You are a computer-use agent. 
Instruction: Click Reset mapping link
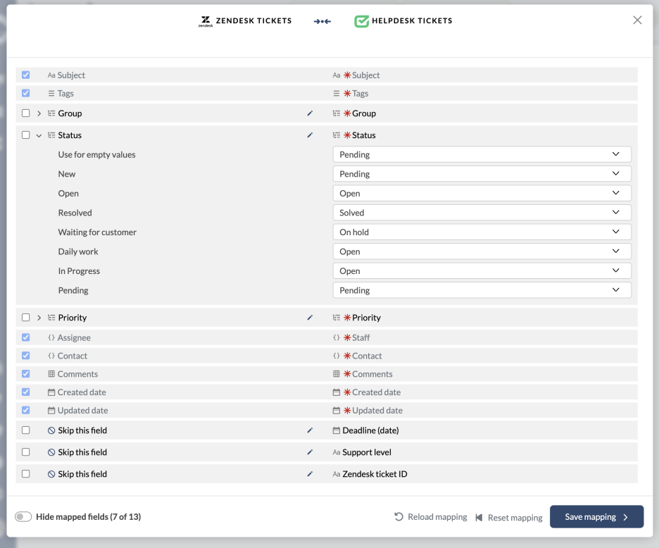509,517
